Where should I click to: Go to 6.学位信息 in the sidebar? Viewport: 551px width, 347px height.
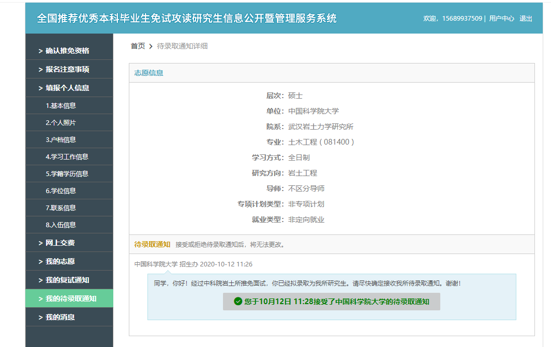(x=61, y=191)
